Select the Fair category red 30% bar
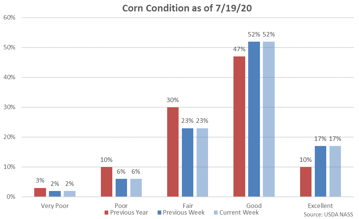 [173, 152]
